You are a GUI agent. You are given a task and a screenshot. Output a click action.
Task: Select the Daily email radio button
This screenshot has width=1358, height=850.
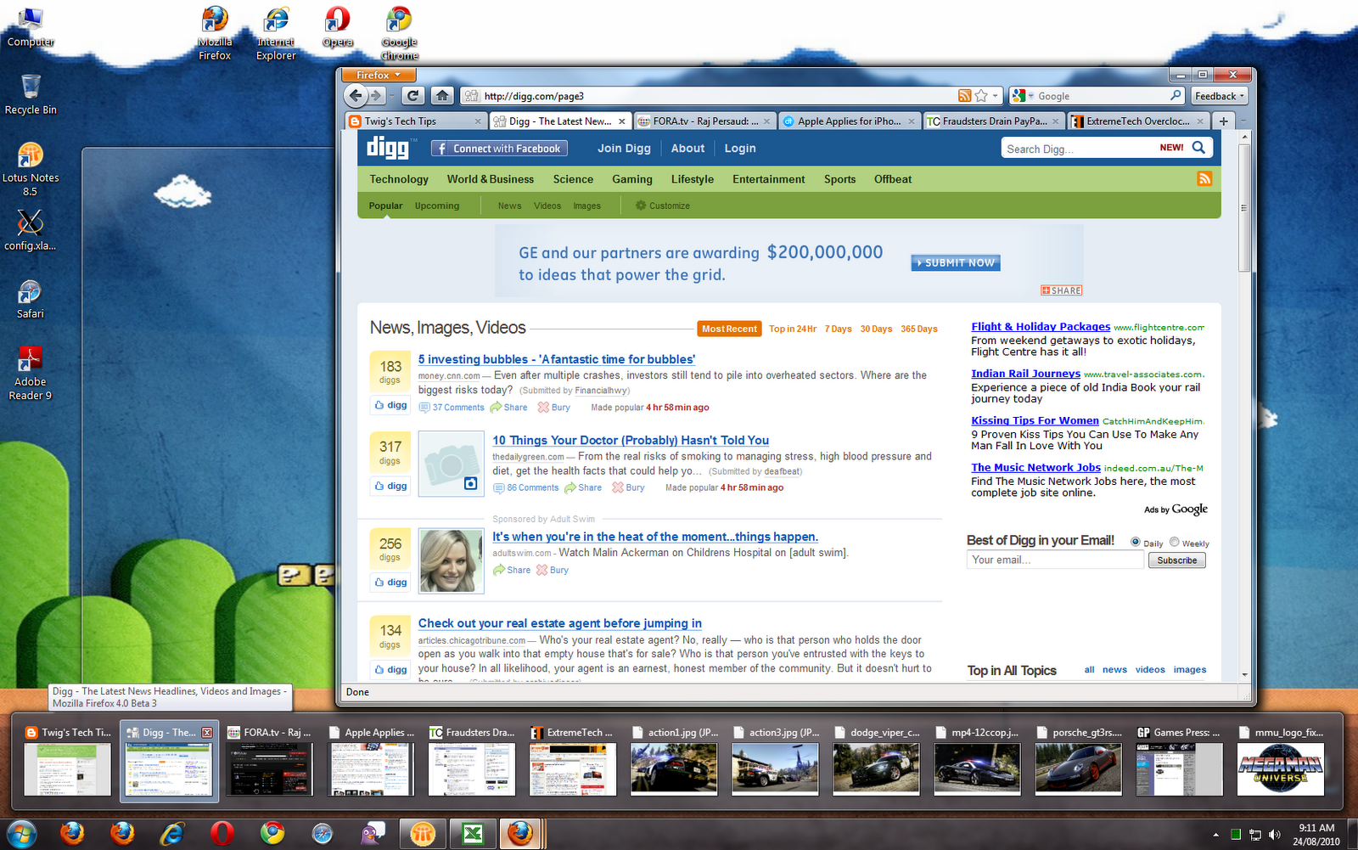(x=1136, y=542)
